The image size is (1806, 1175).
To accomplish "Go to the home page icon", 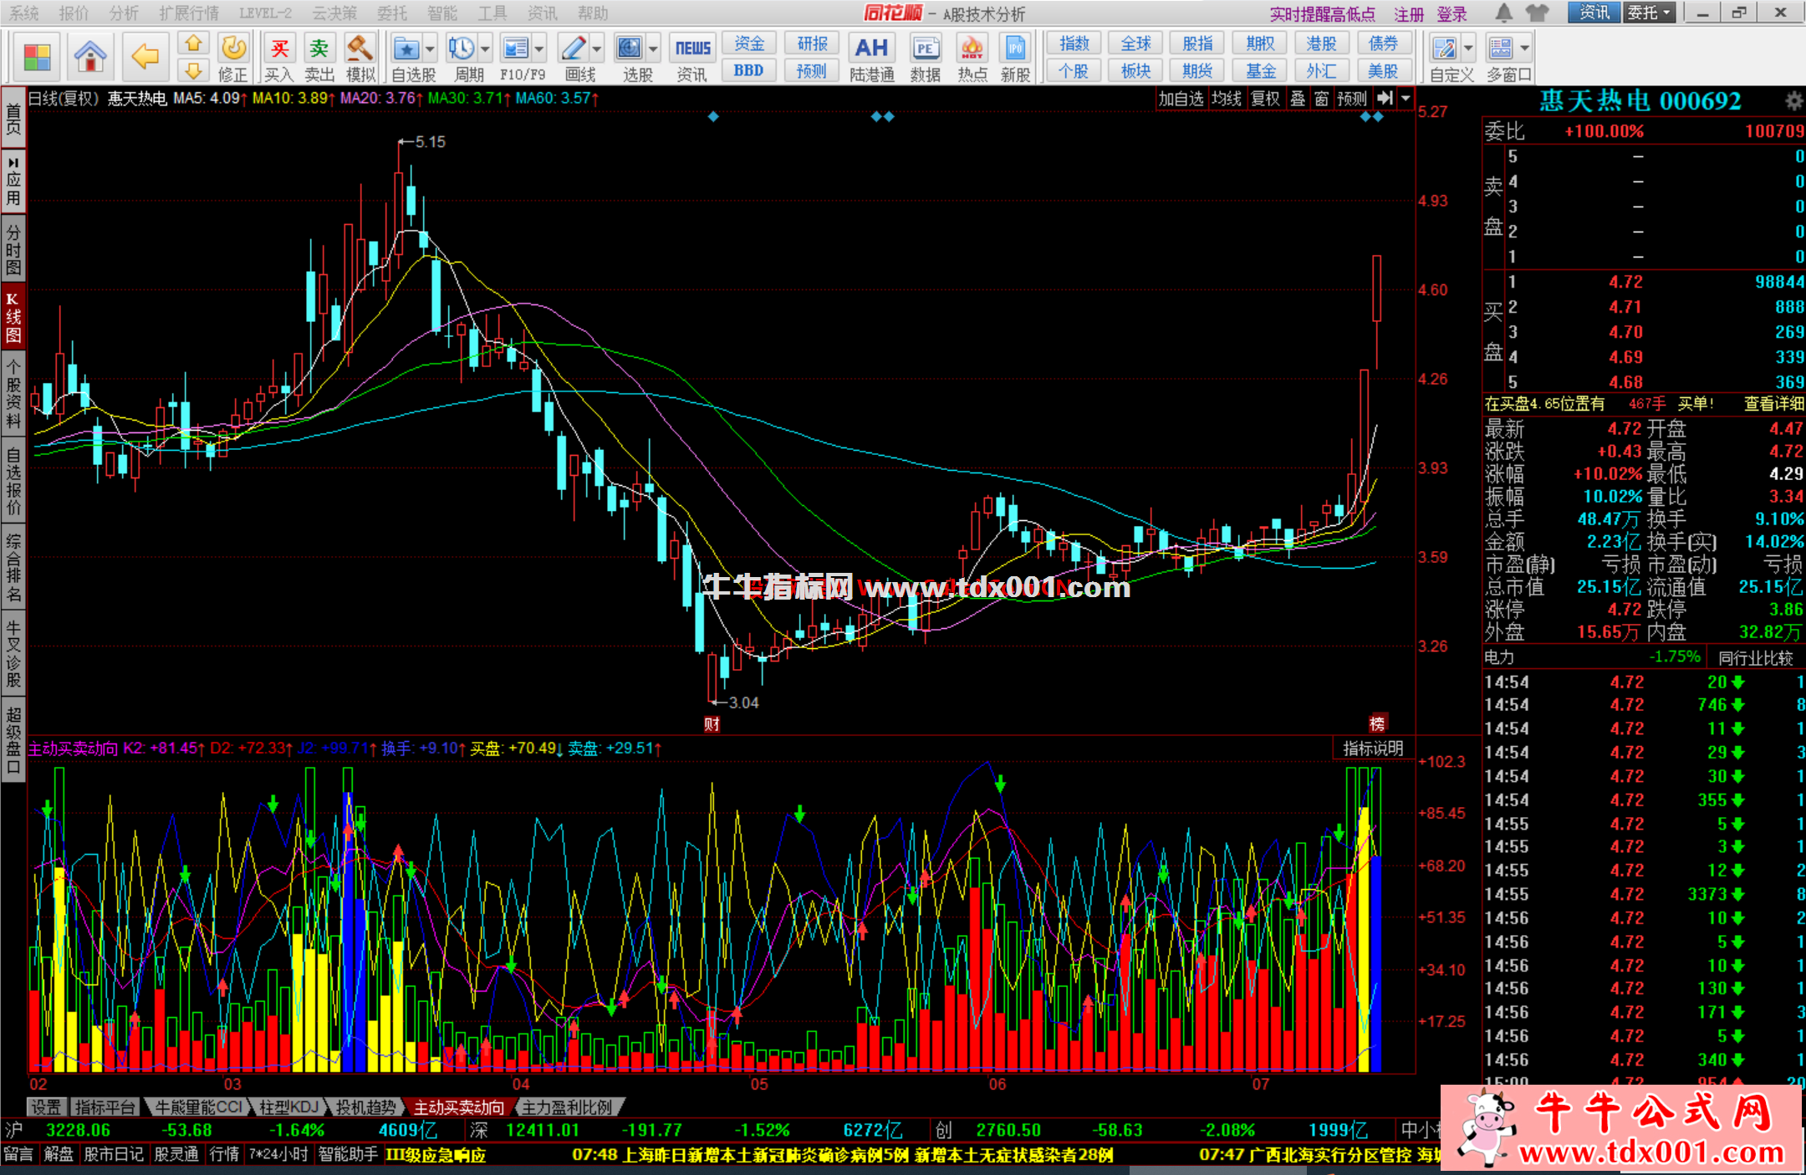I will click(89, 57).
